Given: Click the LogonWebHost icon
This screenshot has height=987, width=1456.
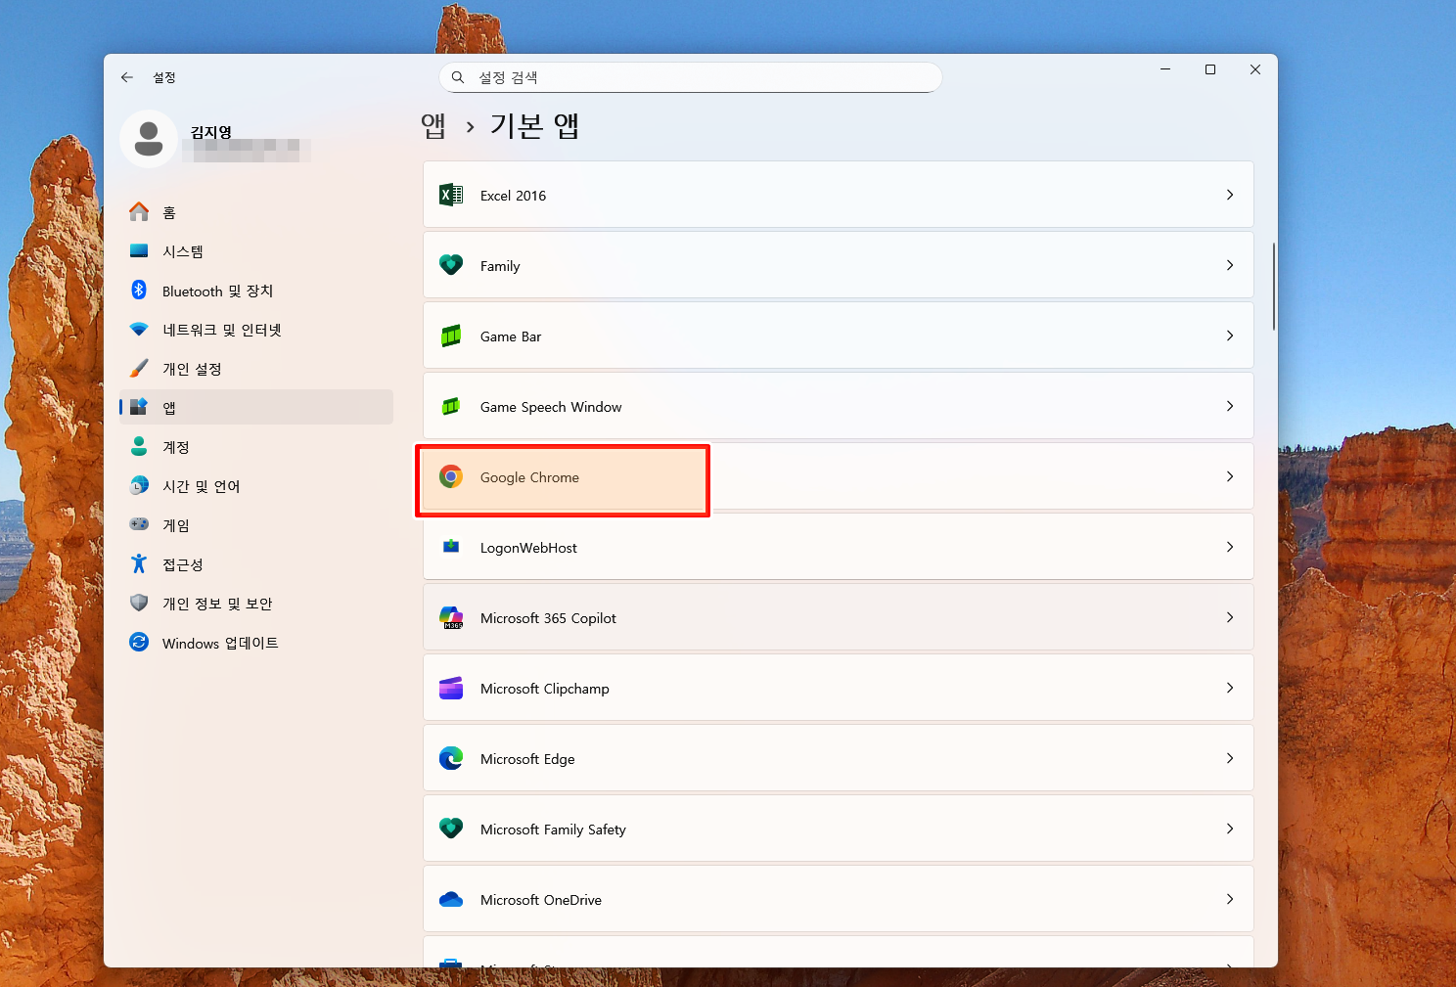Looking at the screenshot, I should pos(451,547).
